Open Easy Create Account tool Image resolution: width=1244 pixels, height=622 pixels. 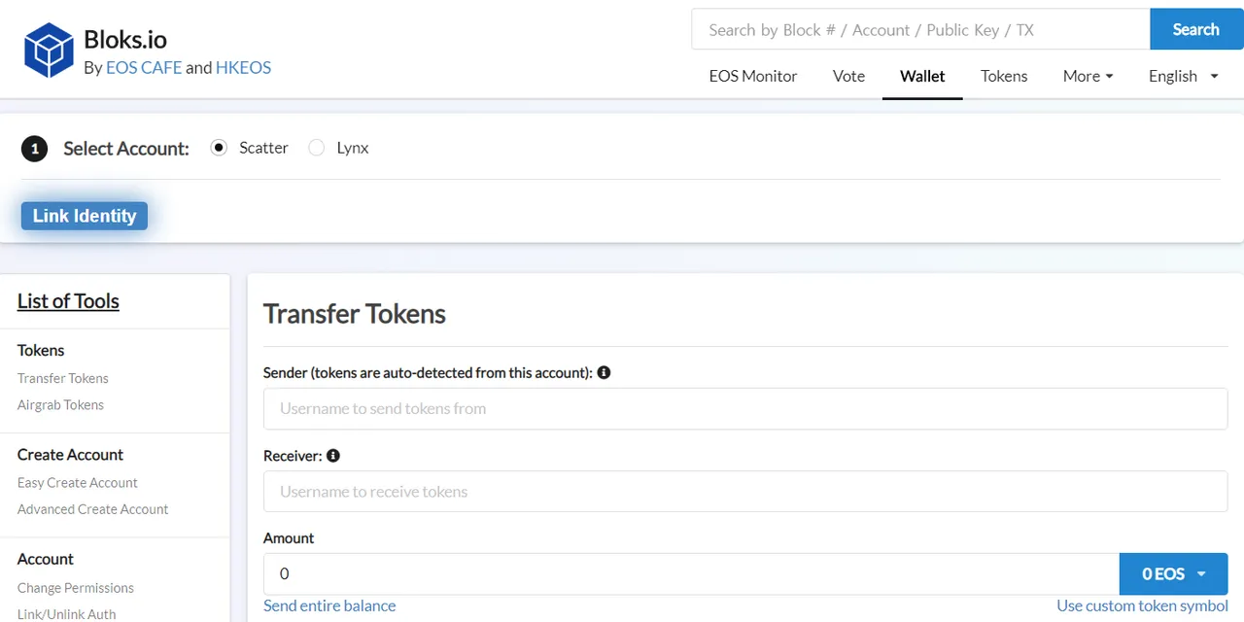coord(78,482)
